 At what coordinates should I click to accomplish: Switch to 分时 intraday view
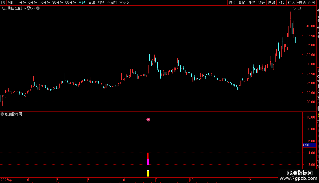click(11, 3)
